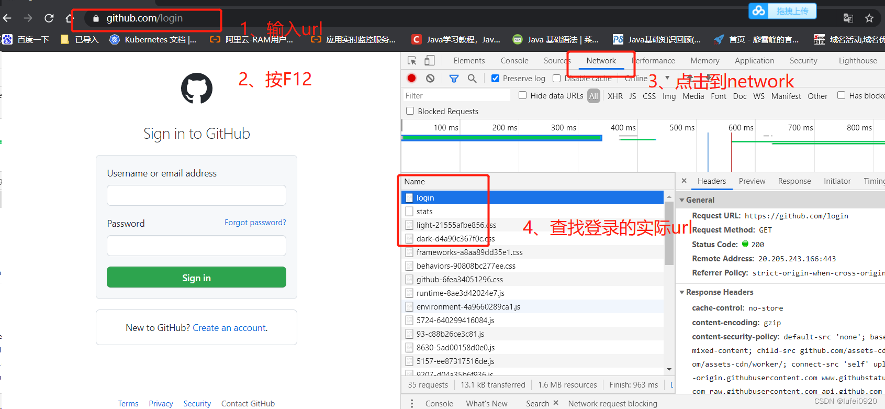Switch to the Console tab
The height and width of the screenshot is (409, 885).
[x=514, y=61]
